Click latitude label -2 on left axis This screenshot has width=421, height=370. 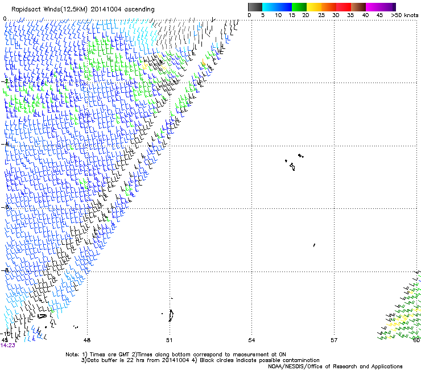click(x=5, y=81)
